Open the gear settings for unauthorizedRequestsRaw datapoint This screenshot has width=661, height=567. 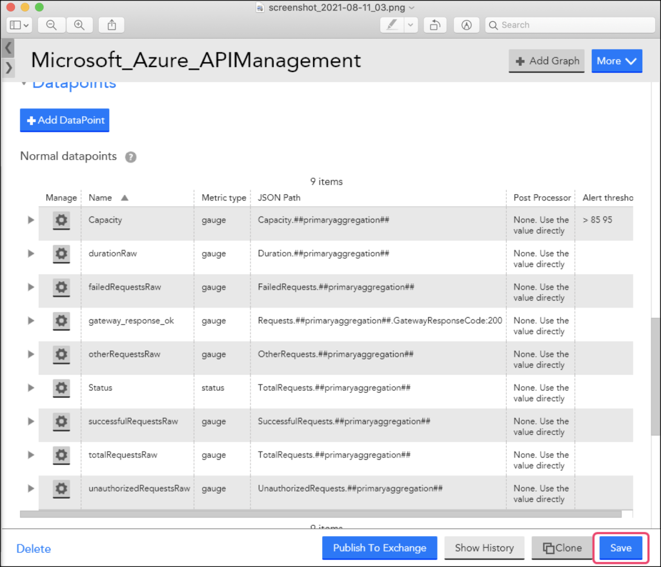61,489
